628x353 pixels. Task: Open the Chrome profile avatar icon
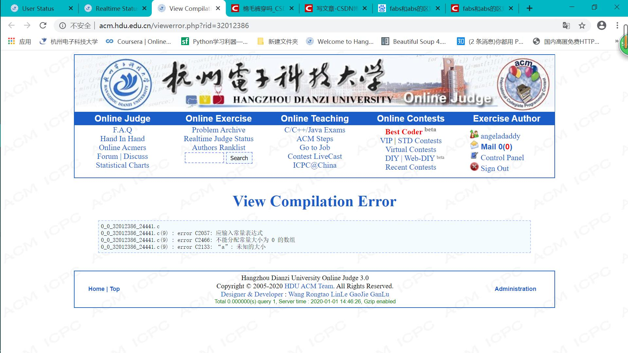pos(602,25)
